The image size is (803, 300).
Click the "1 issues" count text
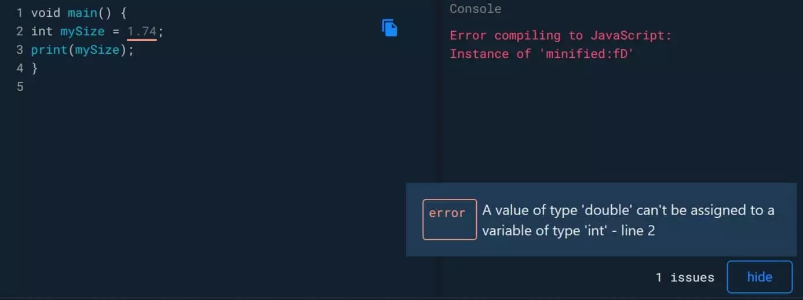[x=685, y=277]
